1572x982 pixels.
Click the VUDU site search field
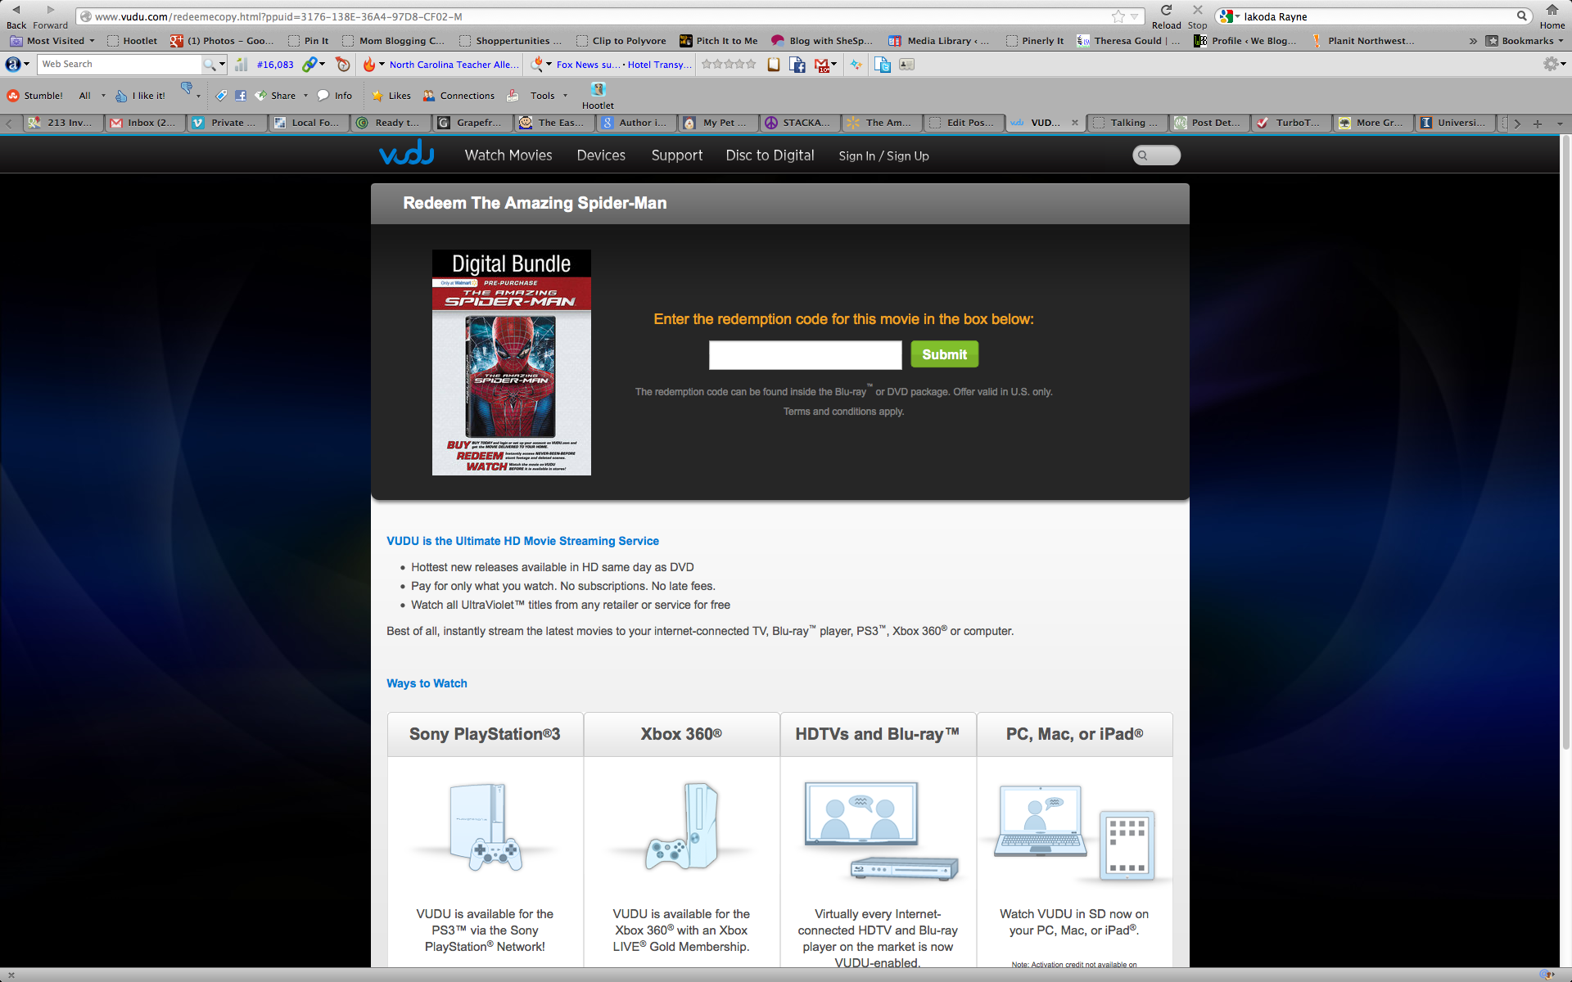point(1156,155)
